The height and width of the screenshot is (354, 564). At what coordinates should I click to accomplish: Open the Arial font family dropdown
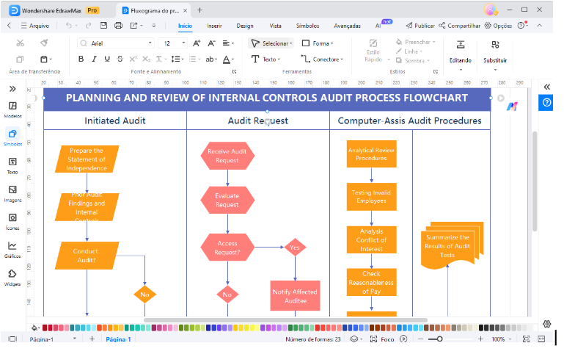(116, 43)
